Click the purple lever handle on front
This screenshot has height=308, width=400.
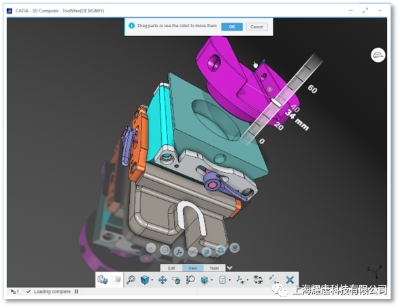(217, 184)
